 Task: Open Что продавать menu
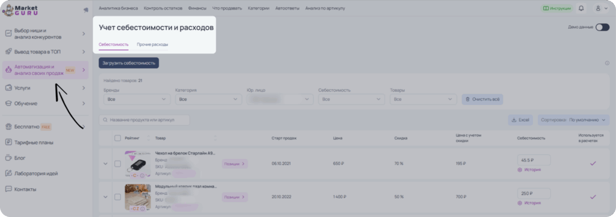tap(227, 8)
